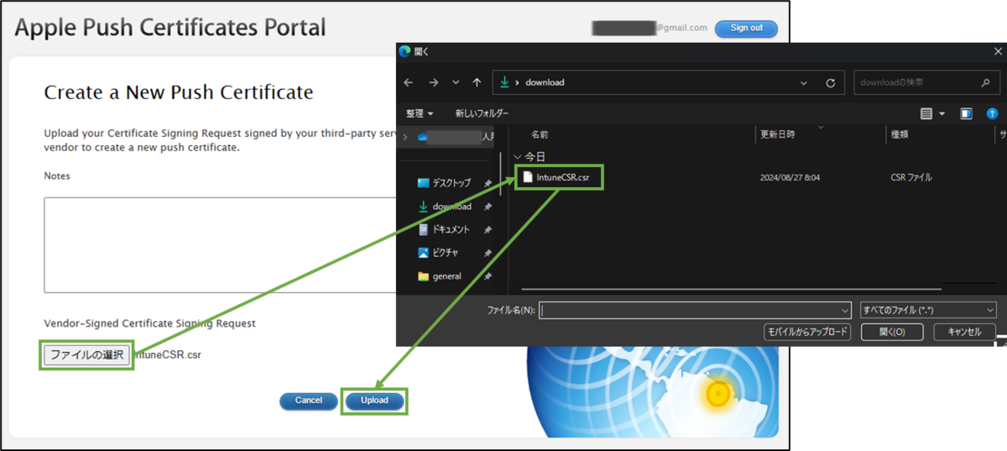
Task: Collapse the 今日 group
Action: pos(518,157)
